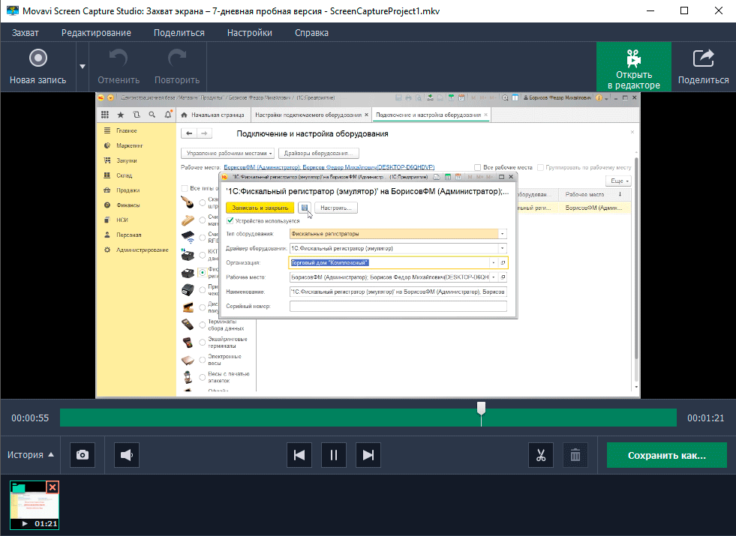Open the Редактирование menu
The height and width of the screenshot is (536, 736).
[x=96, y=32]
